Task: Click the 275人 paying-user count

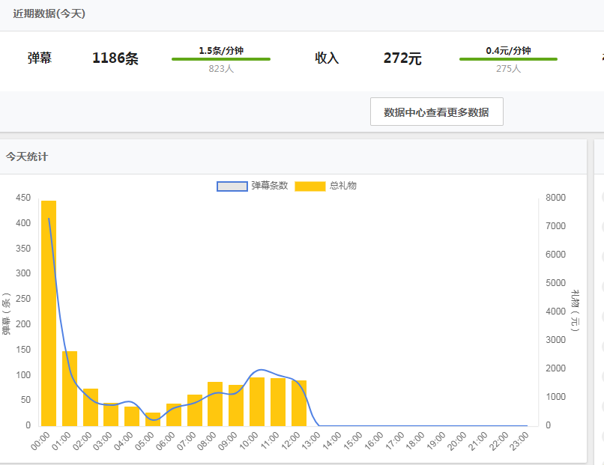Action: (507, 67)
